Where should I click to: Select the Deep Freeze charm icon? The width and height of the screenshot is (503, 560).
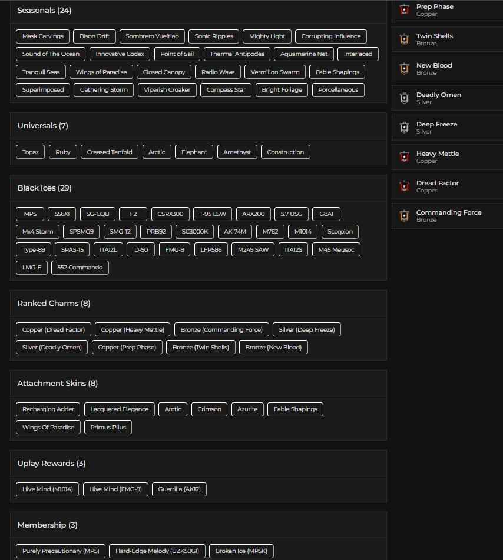point(404,128)
